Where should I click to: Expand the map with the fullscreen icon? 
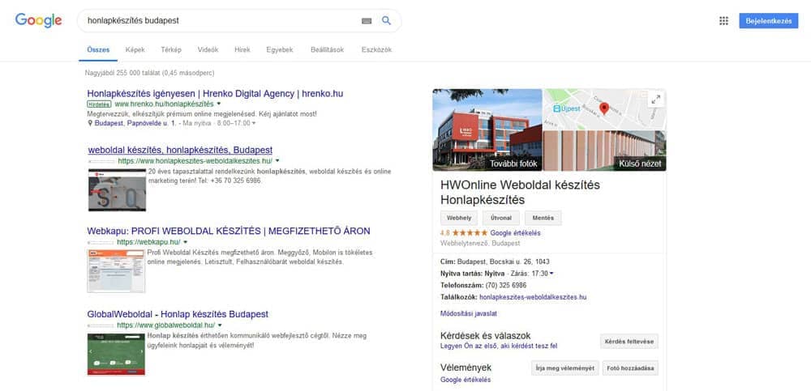pyautogui.click(x=656, y=100)
